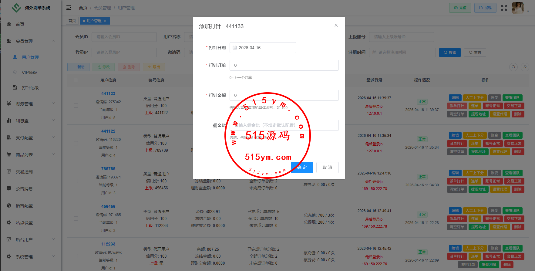Screen dimensions: 535x271
Task: Click the user avatar in header
Action: tap(517, 8)
